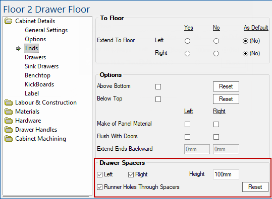272x199 pixels.
Task: Select General Settings in the tree
Action: pos(46,30)
